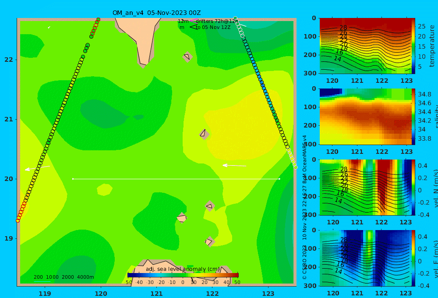Click the small island near 22°N 121.5°E
The image size is (438, 298).
coord(187,57)
